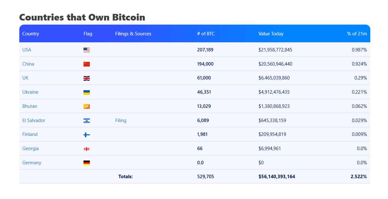Open the Bhutan country link
Viewport: 388px width, 199px height.
click(30, 106)
